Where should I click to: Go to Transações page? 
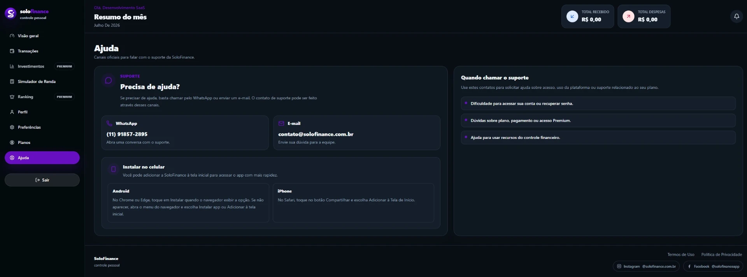tap(42, 51)
